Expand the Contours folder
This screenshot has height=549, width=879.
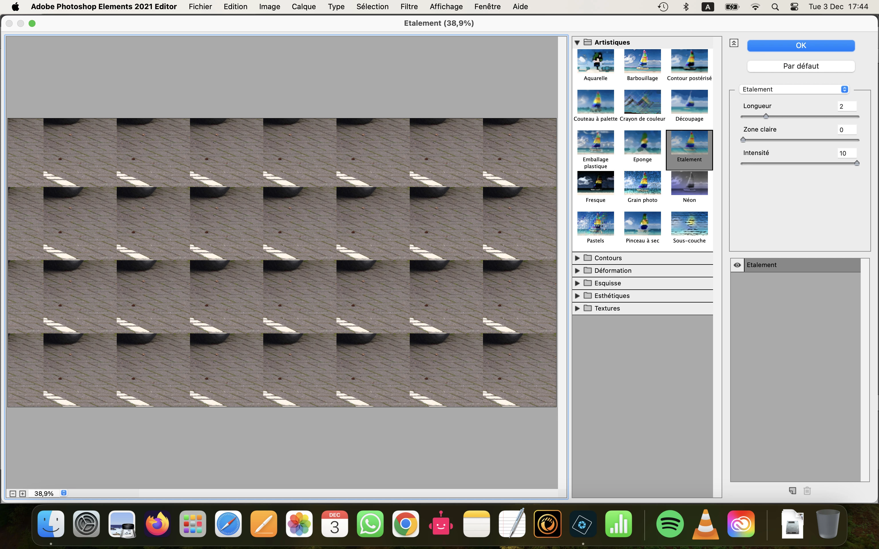577,258
